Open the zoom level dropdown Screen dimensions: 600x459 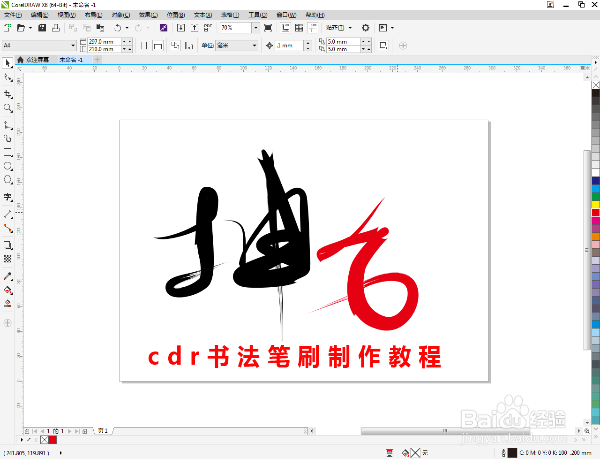256,27
